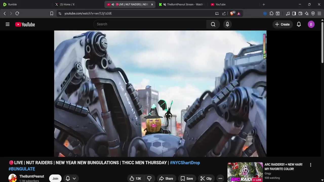
Task: Open more actions three-dot button under video
Action: pos(220,178)
